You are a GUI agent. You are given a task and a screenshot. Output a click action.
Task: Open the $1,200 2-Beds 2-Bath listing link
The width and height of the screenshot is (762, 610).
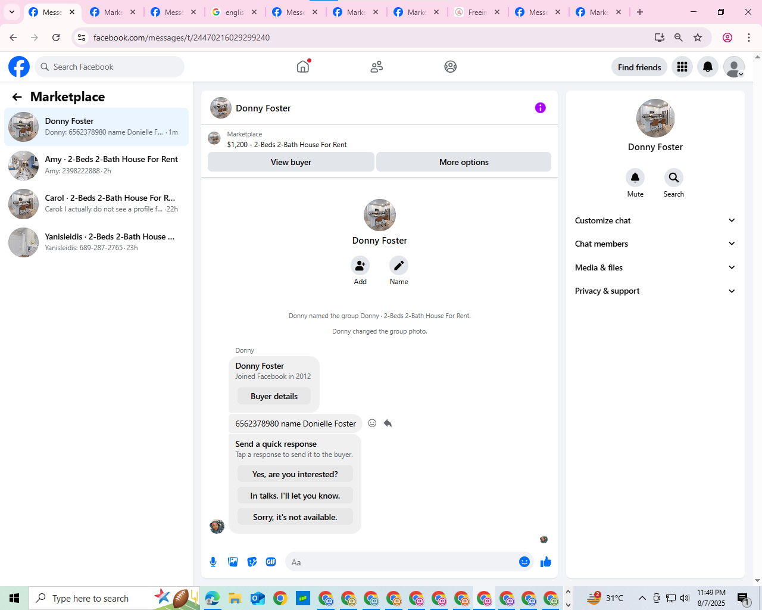coord(287,145)
